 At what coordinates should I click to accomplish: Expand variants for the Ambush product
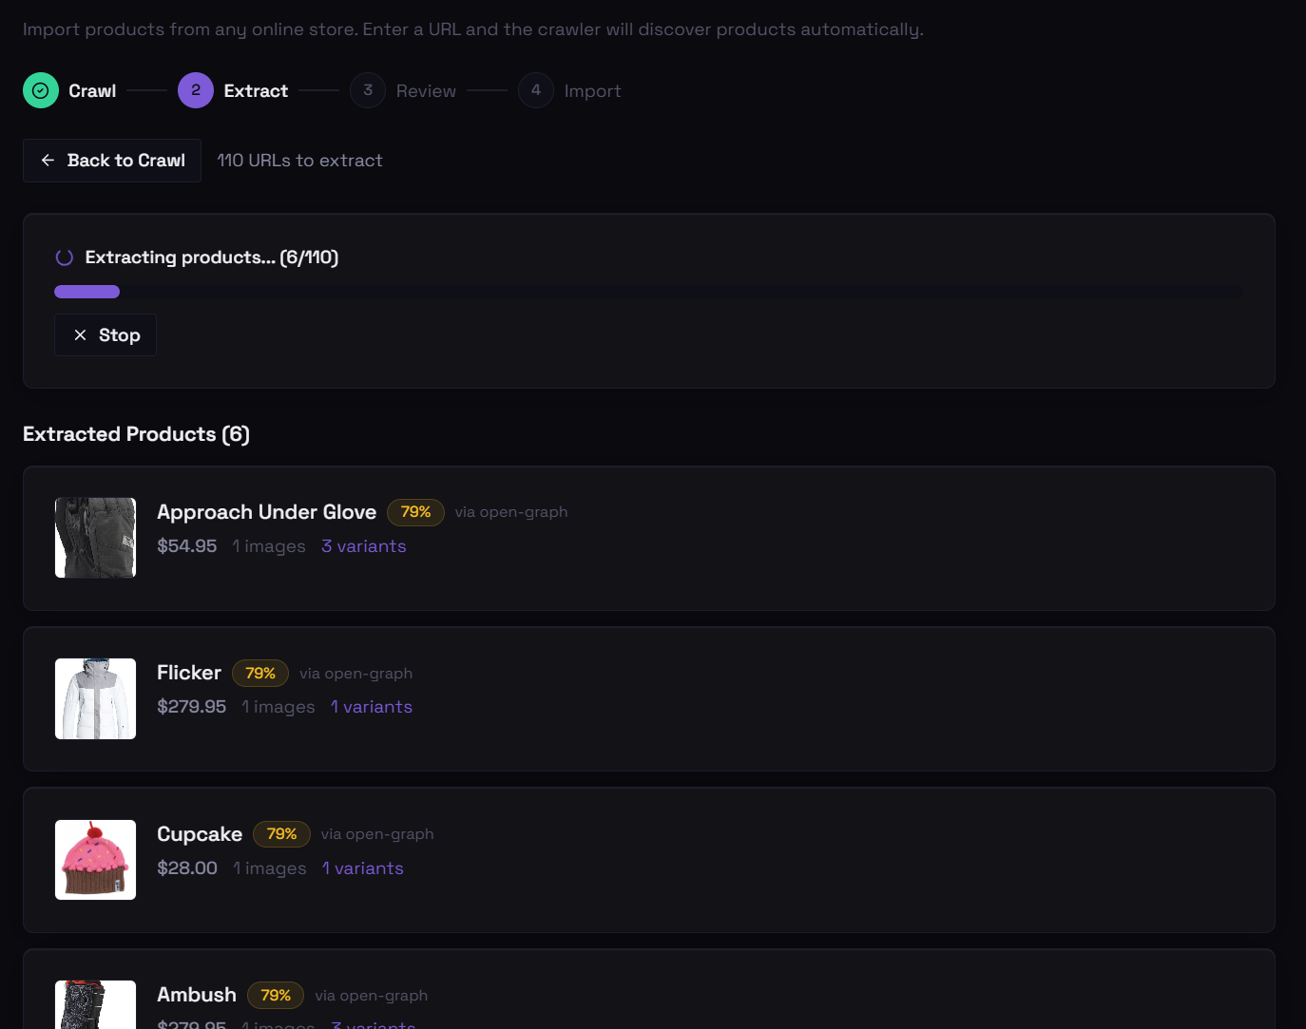coord(373,1024)
